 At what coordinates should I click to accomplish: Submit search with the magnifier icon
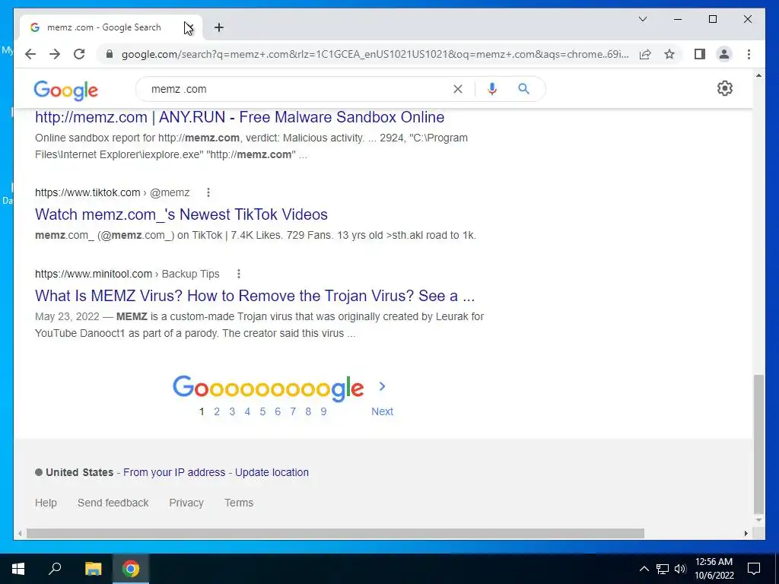pos(523,89)
